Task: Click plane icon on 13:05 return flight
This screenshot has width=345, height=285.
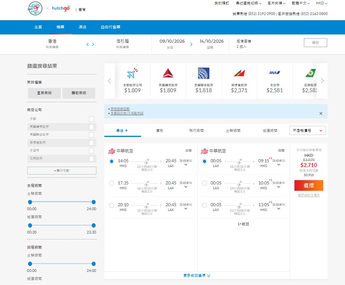Action: pyautogui.click(x=239, y=205)
